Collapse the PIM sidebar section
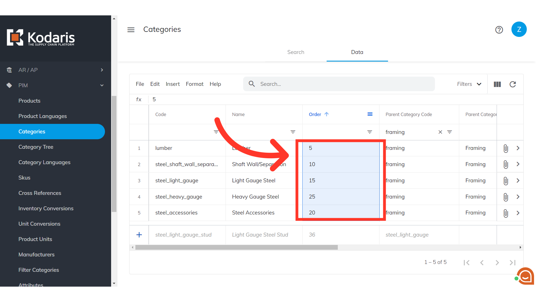Image resolution: width=536 pixels, height=302 pixels. click(x=102, y=85)
